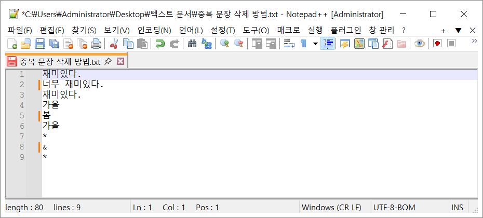Toggle Show All Characters pilcrow icon
Viewport: 483px width, 218px height.
tap(304, 44)
